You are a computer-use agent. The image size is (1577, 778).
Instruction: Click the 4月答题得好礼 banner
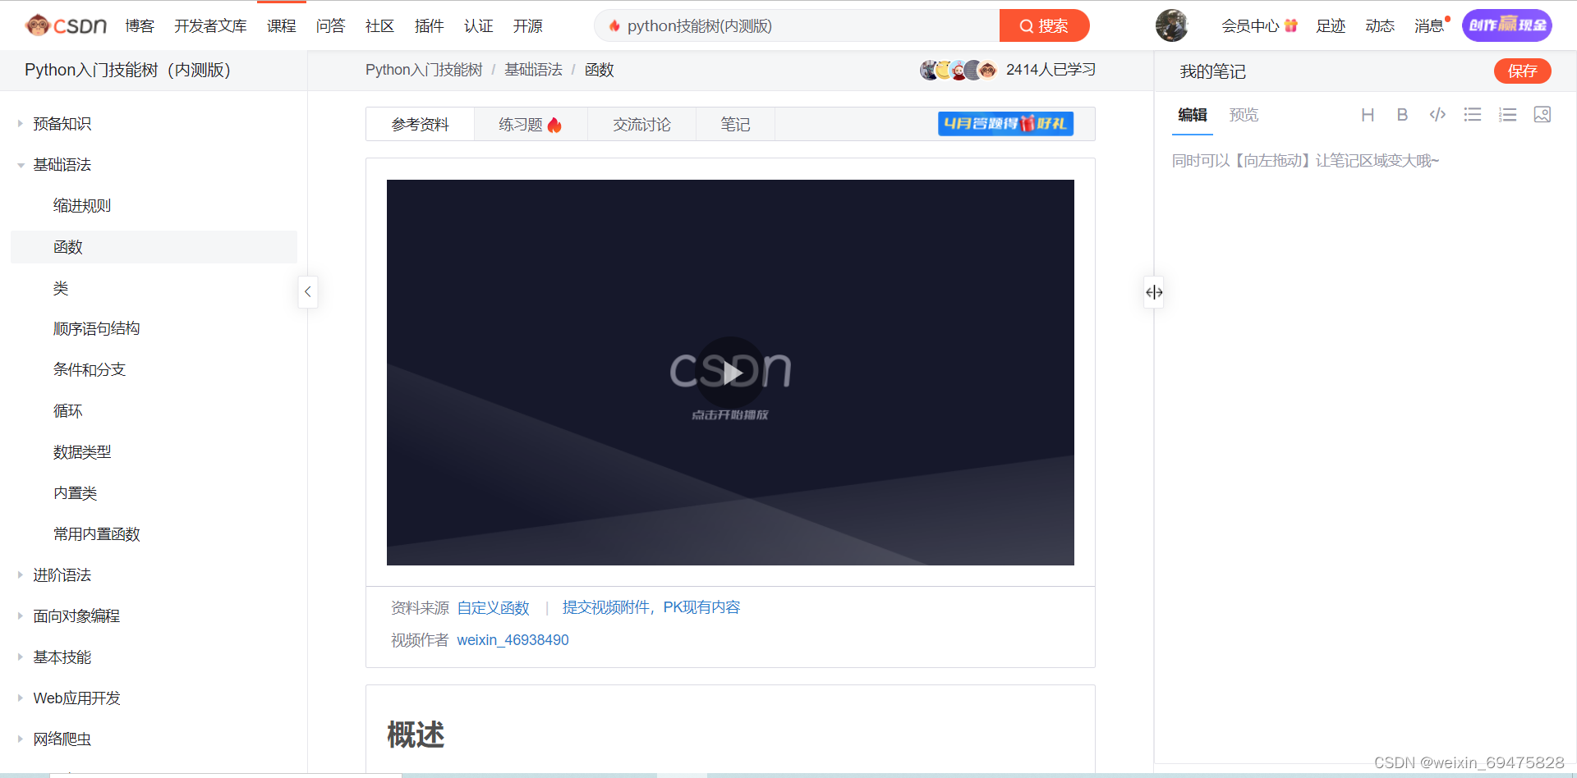(x=1005, y=124)
